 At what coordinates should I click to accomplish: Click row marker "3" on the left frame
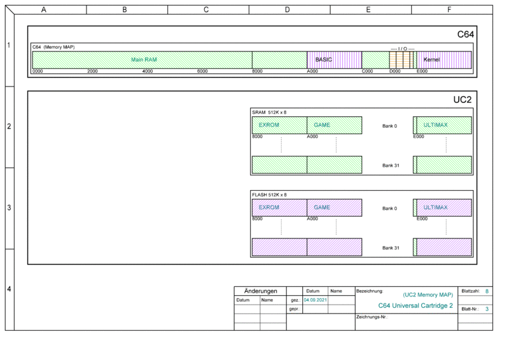point(9,207)
